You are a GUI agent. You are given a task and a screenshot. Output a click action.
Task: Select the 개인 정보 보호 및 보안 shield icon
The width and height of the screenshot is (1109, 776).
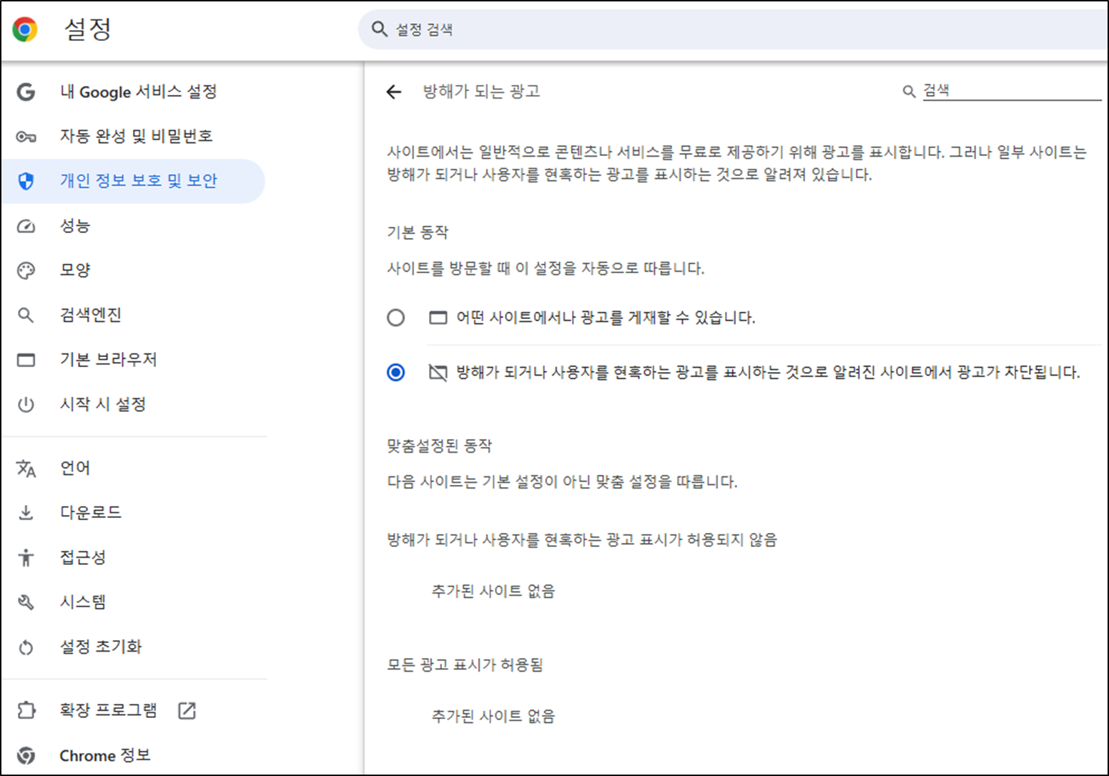[26, 181]
